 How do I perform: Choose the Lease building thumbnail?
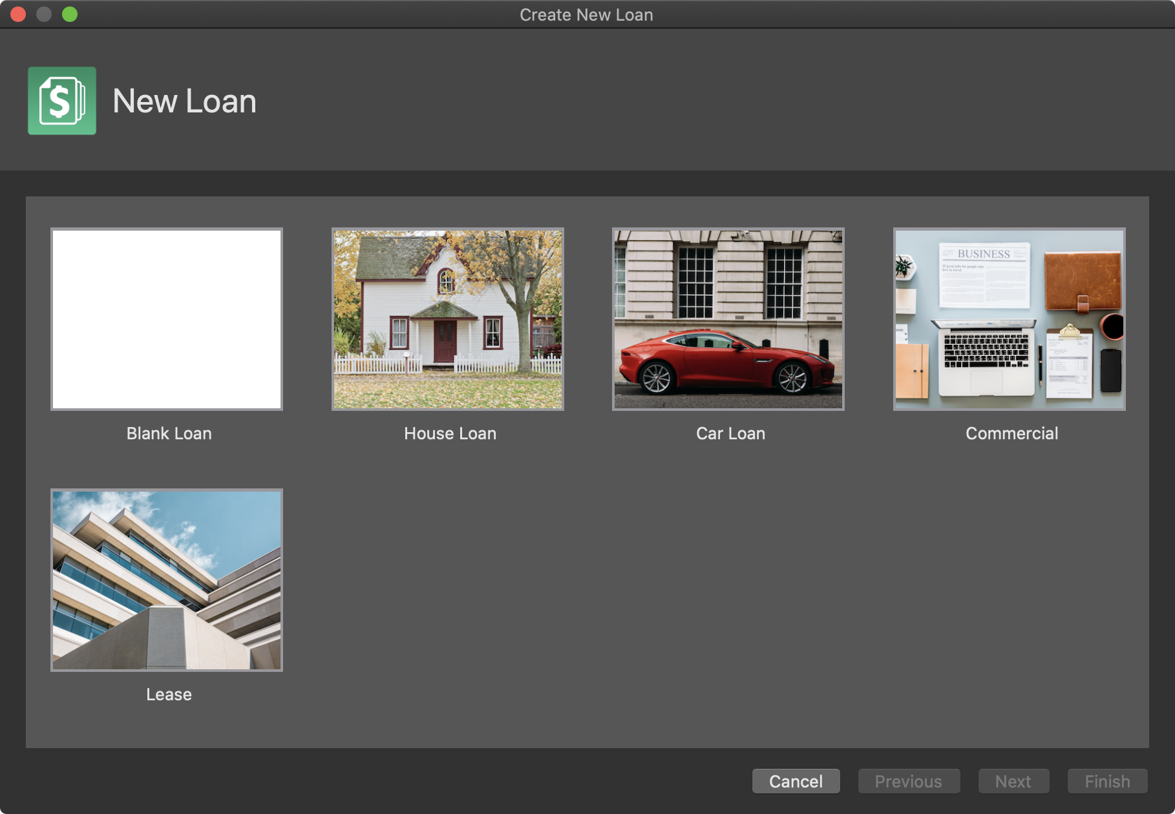pyautogui.click(x=167, y=580)
